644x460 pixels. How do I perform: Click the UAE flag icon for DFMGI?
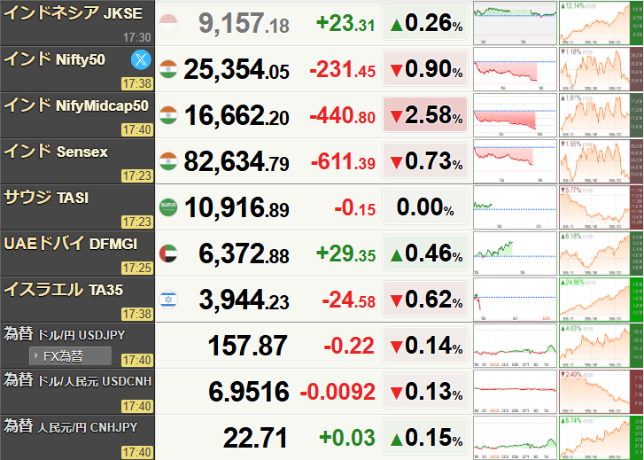(x=168, y=253)
